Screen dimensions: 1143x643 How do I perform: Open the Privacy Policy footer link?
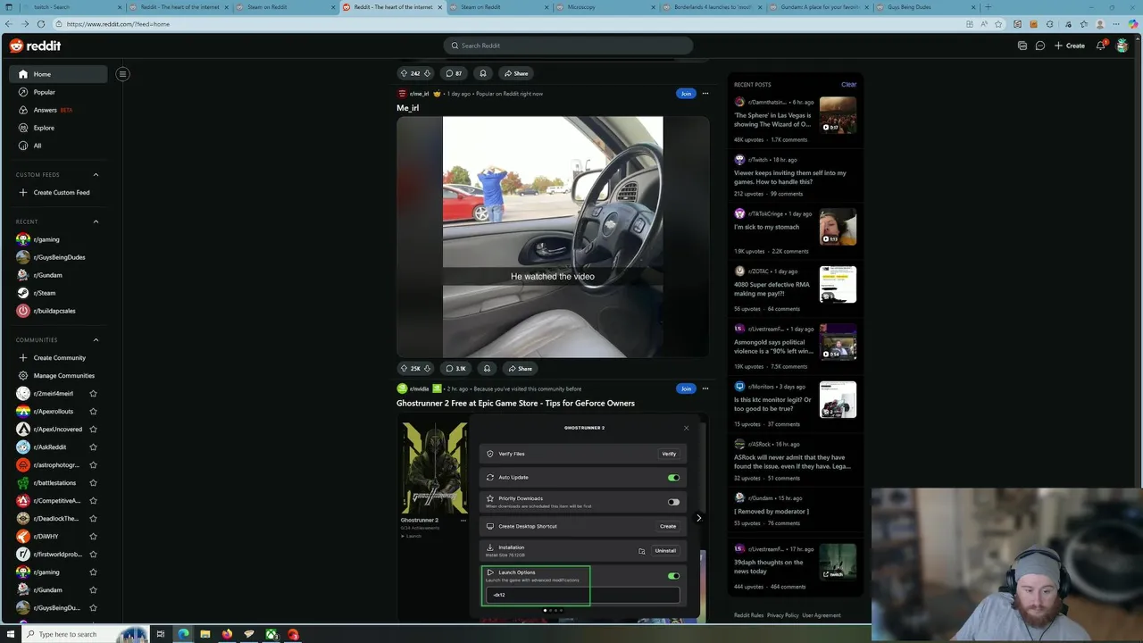point(782,615)
